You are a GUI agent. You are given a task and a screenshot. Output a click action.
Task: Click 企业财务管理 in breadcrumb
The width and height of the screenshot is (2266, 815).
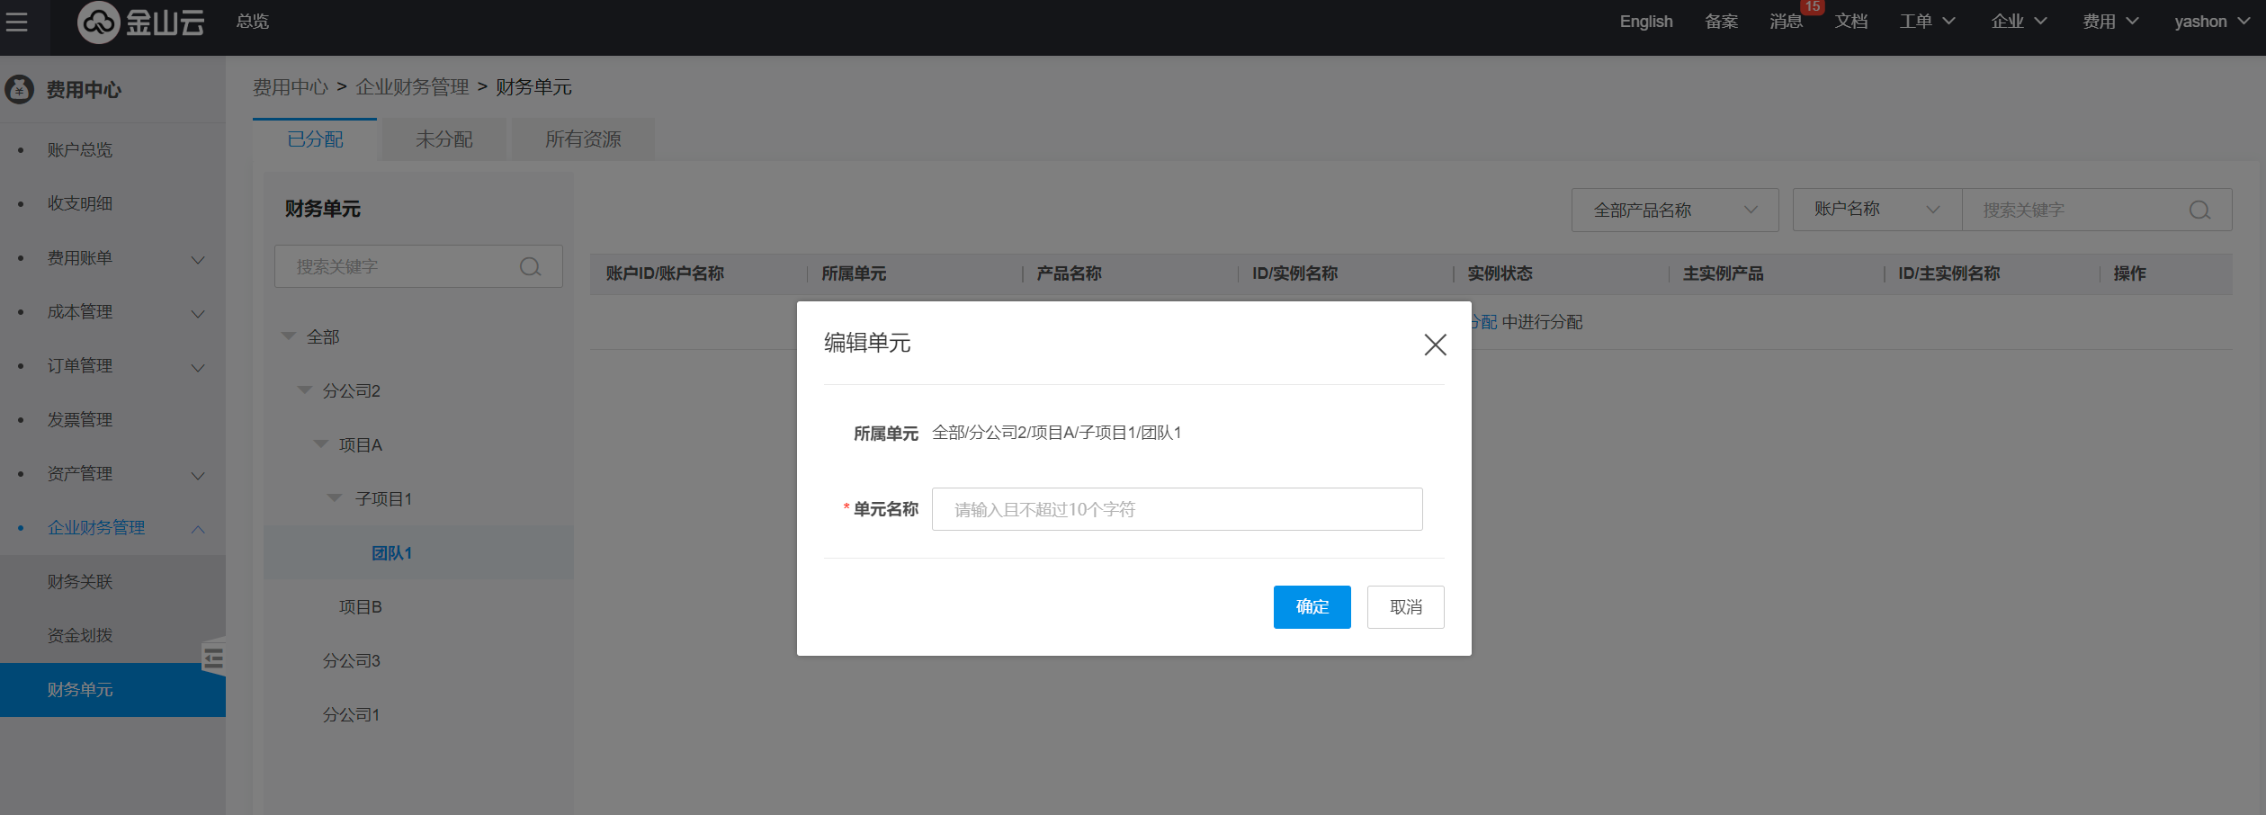[x=412, y=87]
